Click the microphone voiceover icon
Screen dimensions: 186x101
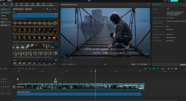(x=145, y=69)
